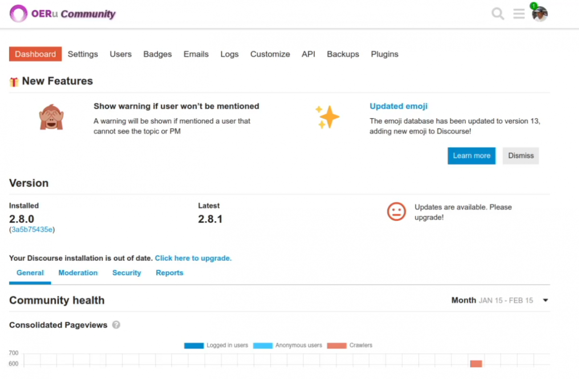579x379 pixels.
Task: Click the latest version number 2.8.1
Action: tap(210, 219)
